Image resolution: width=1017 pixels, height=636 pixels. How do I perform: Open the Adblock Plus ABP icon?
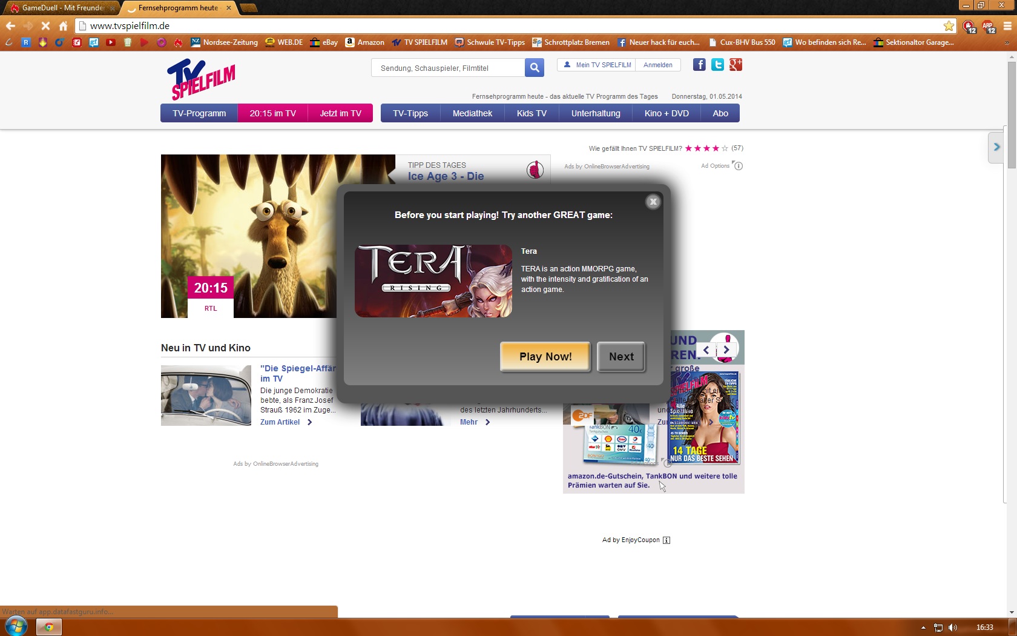click(x=989, y=26)
